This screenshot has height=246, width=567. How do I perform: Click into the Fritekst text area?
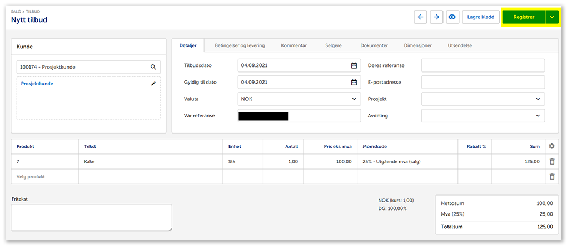point(91,217)
